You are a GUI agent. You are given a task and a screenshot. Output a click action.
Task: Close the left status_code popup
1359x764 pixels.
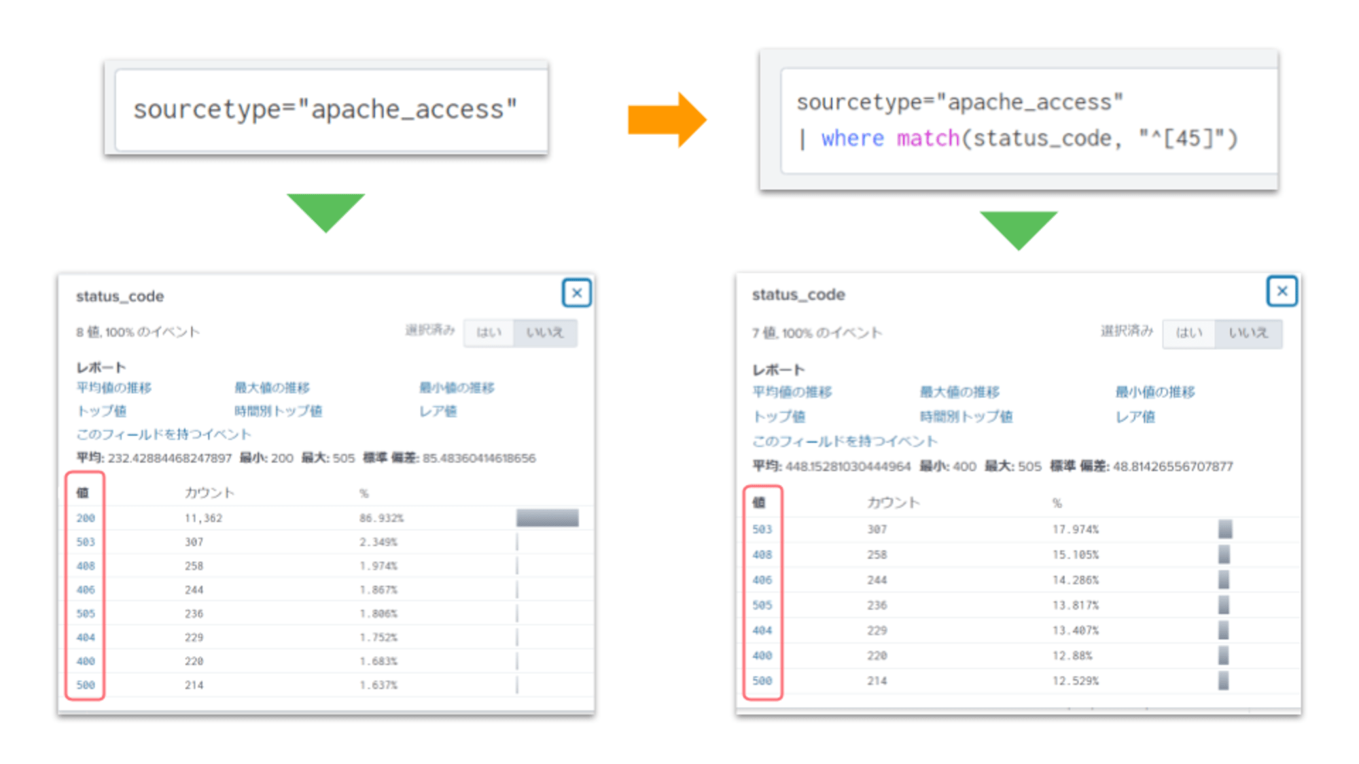point(576,293)
